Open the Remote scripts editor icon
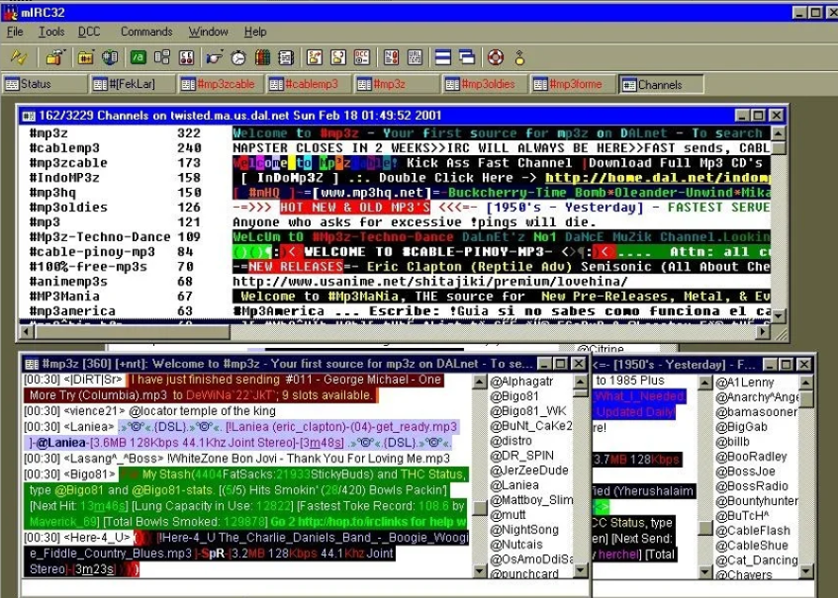838x598 pixels. pos(186,56)
